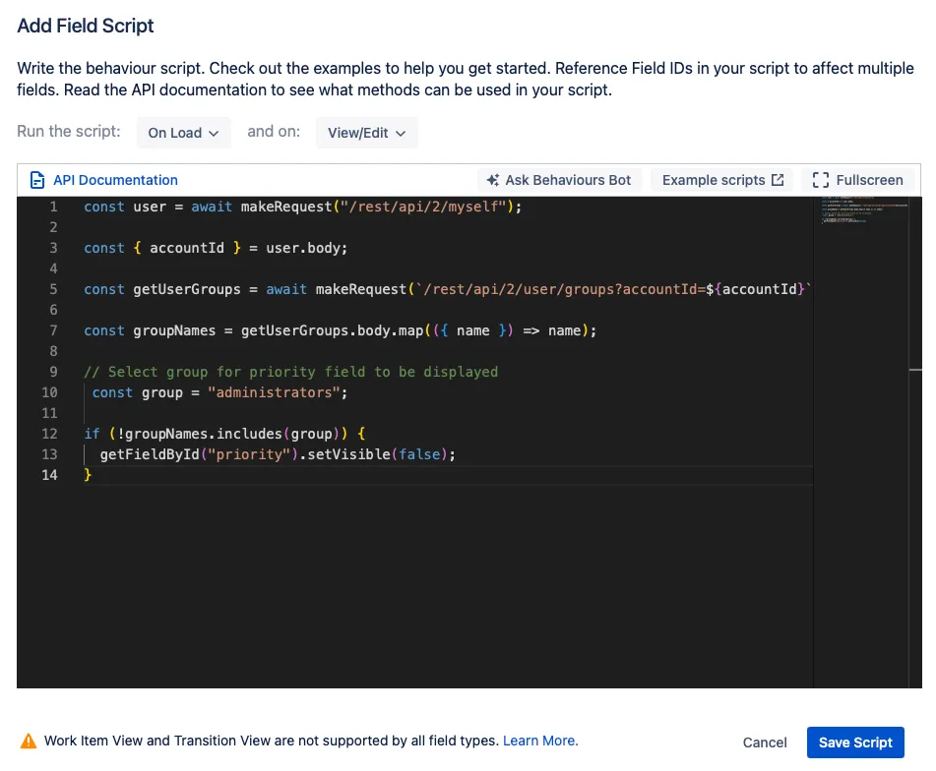Screen dimensions: 936x771
Task: Cancel the Add Field Script dialog
Action: coord(765,742)
